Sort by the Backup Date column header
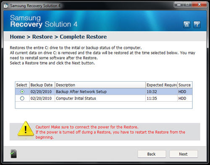Viewport: 210px width, 165px height. tap(42, 85)
